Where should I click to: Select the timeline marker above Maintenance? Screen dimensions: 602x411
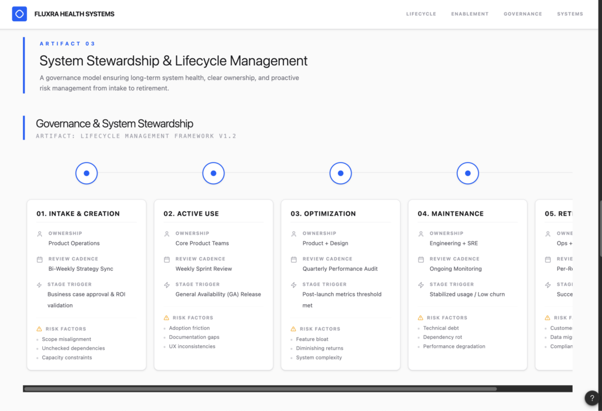pyautogui.click(x=467, y=173)
